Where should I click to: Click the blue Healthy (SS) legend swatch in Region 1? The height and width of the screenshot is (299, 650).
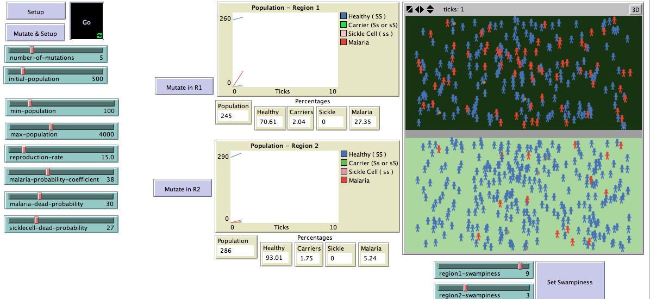pos(343,16)
